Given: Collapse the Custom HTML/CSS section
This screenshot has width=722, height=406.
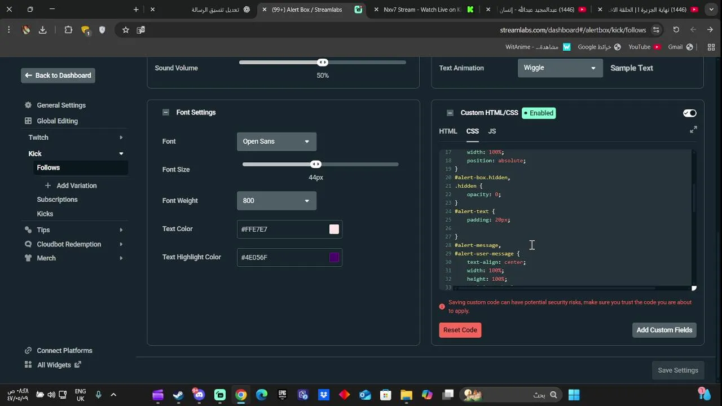Looking at the screenshot, I should [x=450, y=113].
